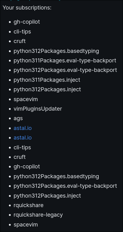The width and height of the screenshot is (123, 232).
Task: Select python312Packages.eval-type-backport below the python311 variant
Action: (x=65, y=70)
